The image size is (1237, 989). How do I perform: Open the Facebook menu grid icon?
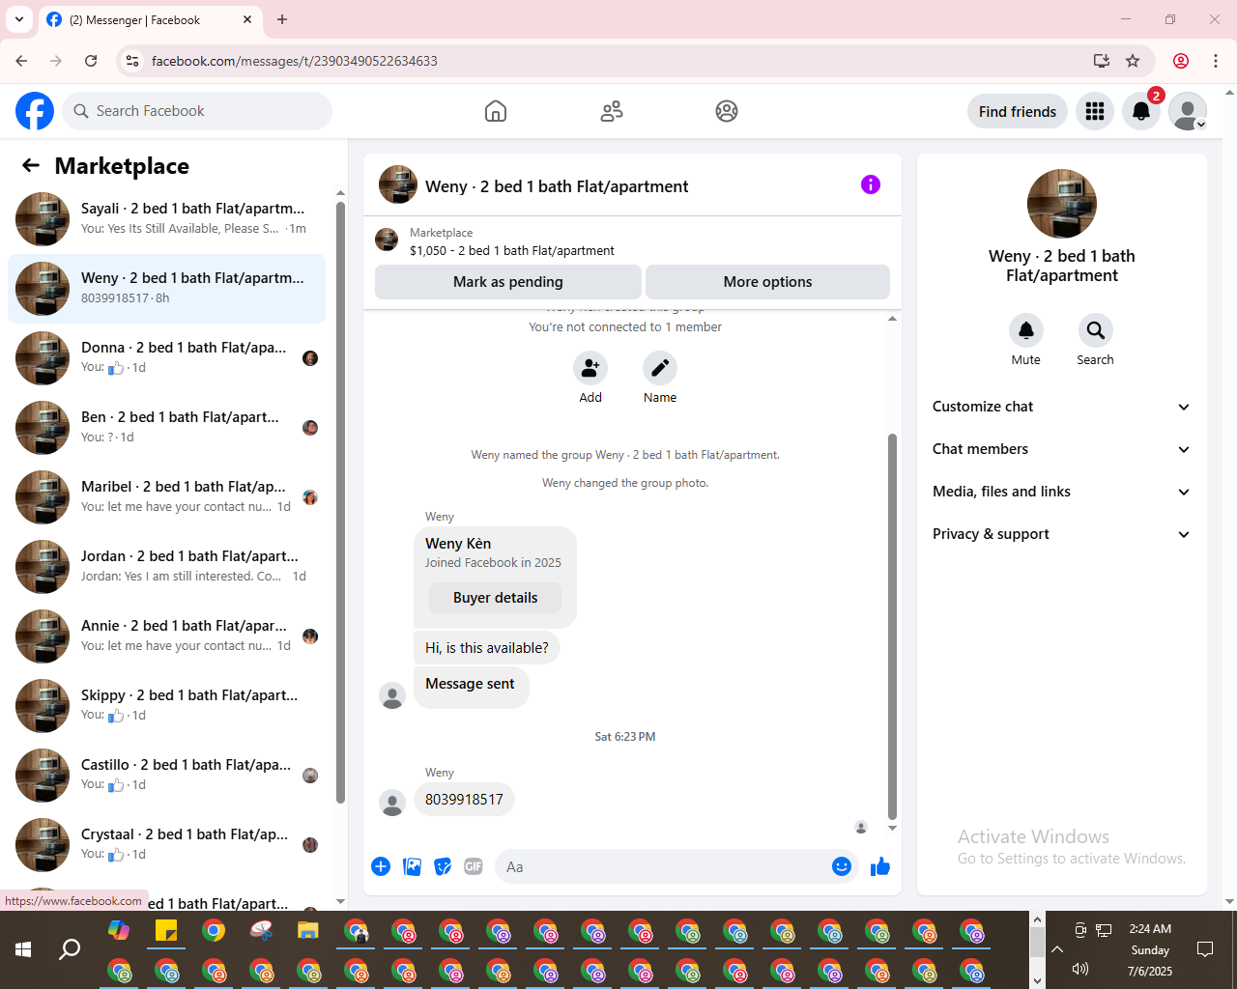(1095, 111)
